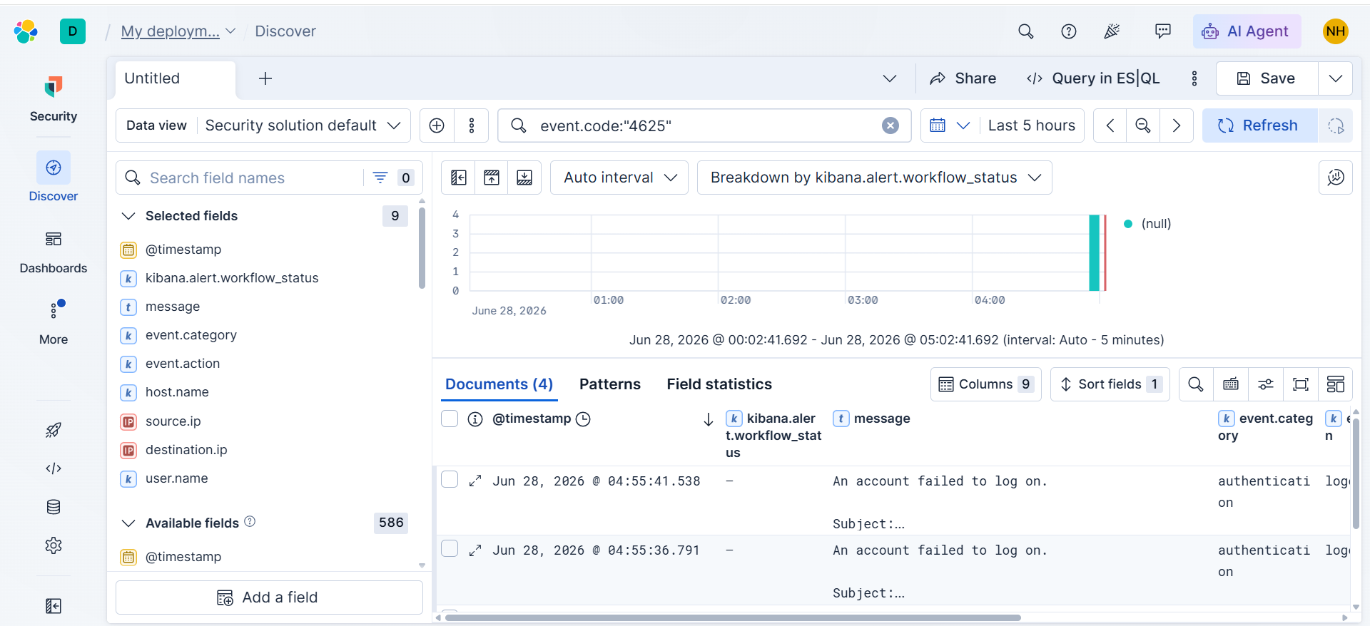
Task: Click the horizontal table scrollbar
Action: pos(733,617)
